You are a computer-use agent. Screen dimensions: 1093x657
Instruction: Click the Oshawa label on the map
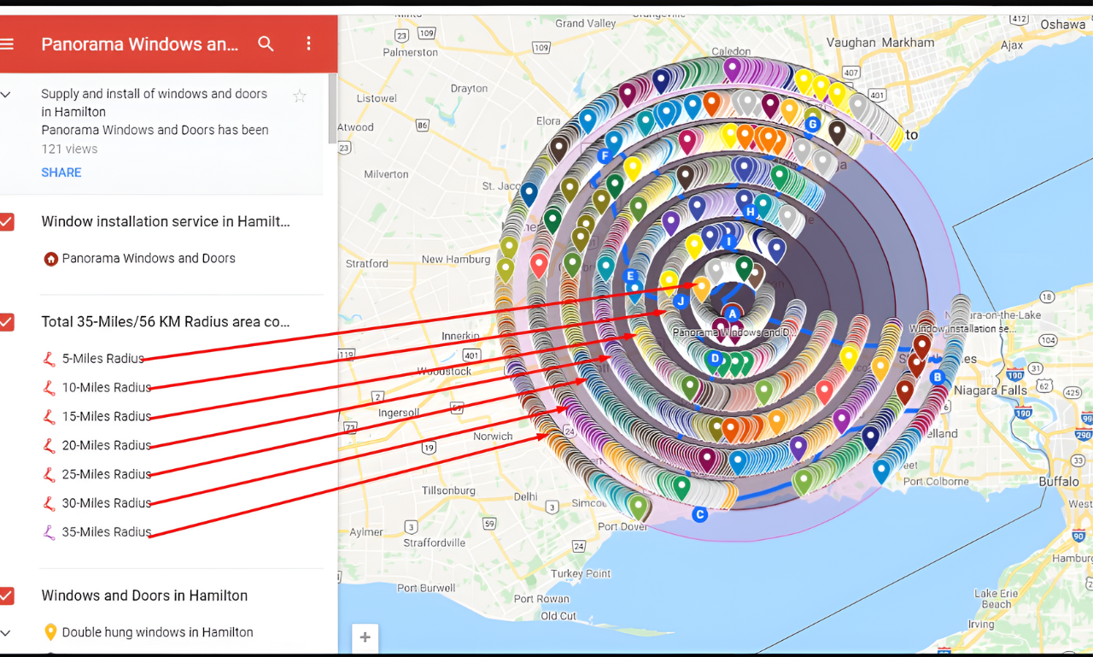tap(1063, 25)
